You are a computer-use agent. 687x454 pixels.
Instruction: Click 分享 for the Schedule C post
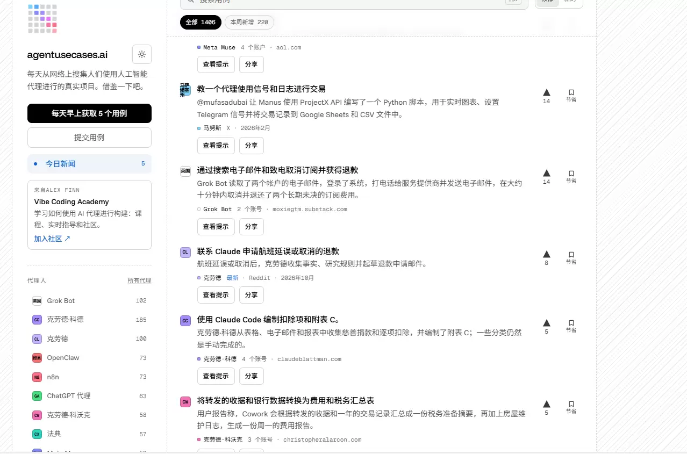pos(251,376)
